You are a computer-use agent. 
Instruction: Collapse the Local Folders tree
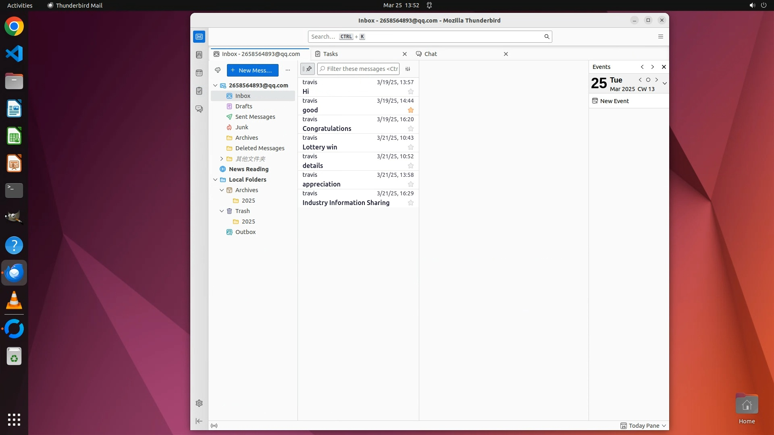[x=215, y=180]
